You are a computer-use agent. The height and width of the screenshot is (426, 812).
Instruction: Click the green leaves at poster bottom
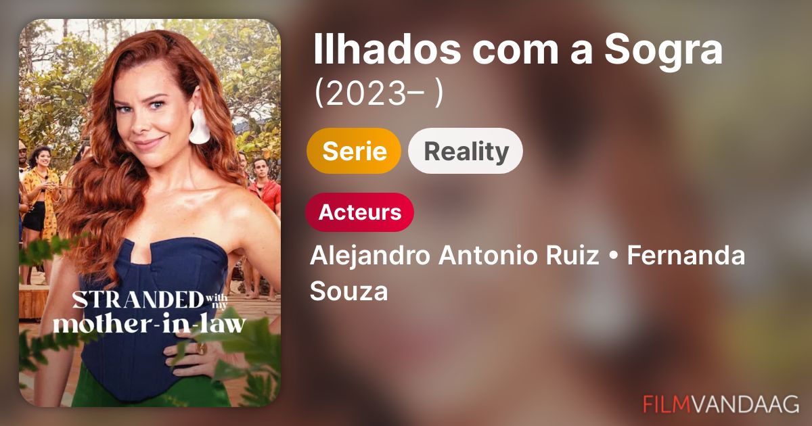tap(252, 372)
